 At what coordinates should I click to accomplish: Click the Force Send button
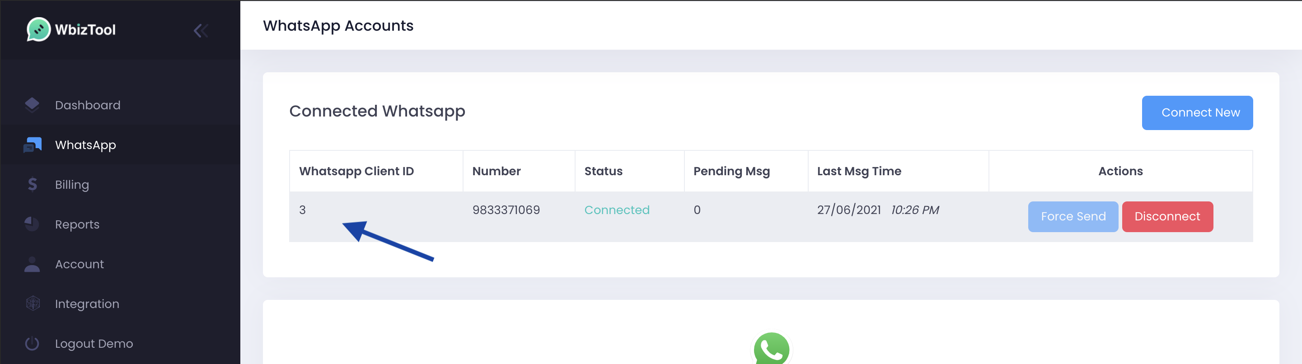click(1073, 216)
